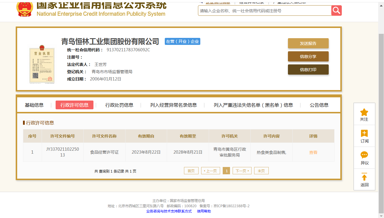Open the business license thumbnail image

[x=42, y=65]
